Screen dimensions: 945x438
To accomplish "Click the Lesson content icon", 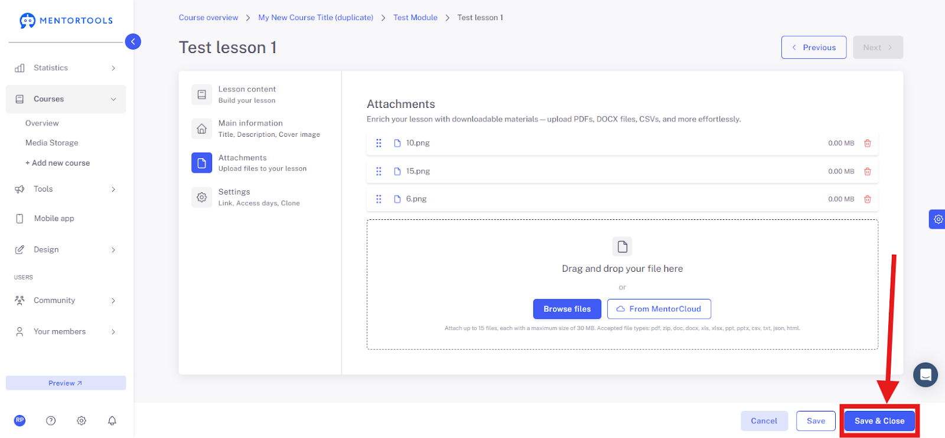I will (x=201, y=94).
